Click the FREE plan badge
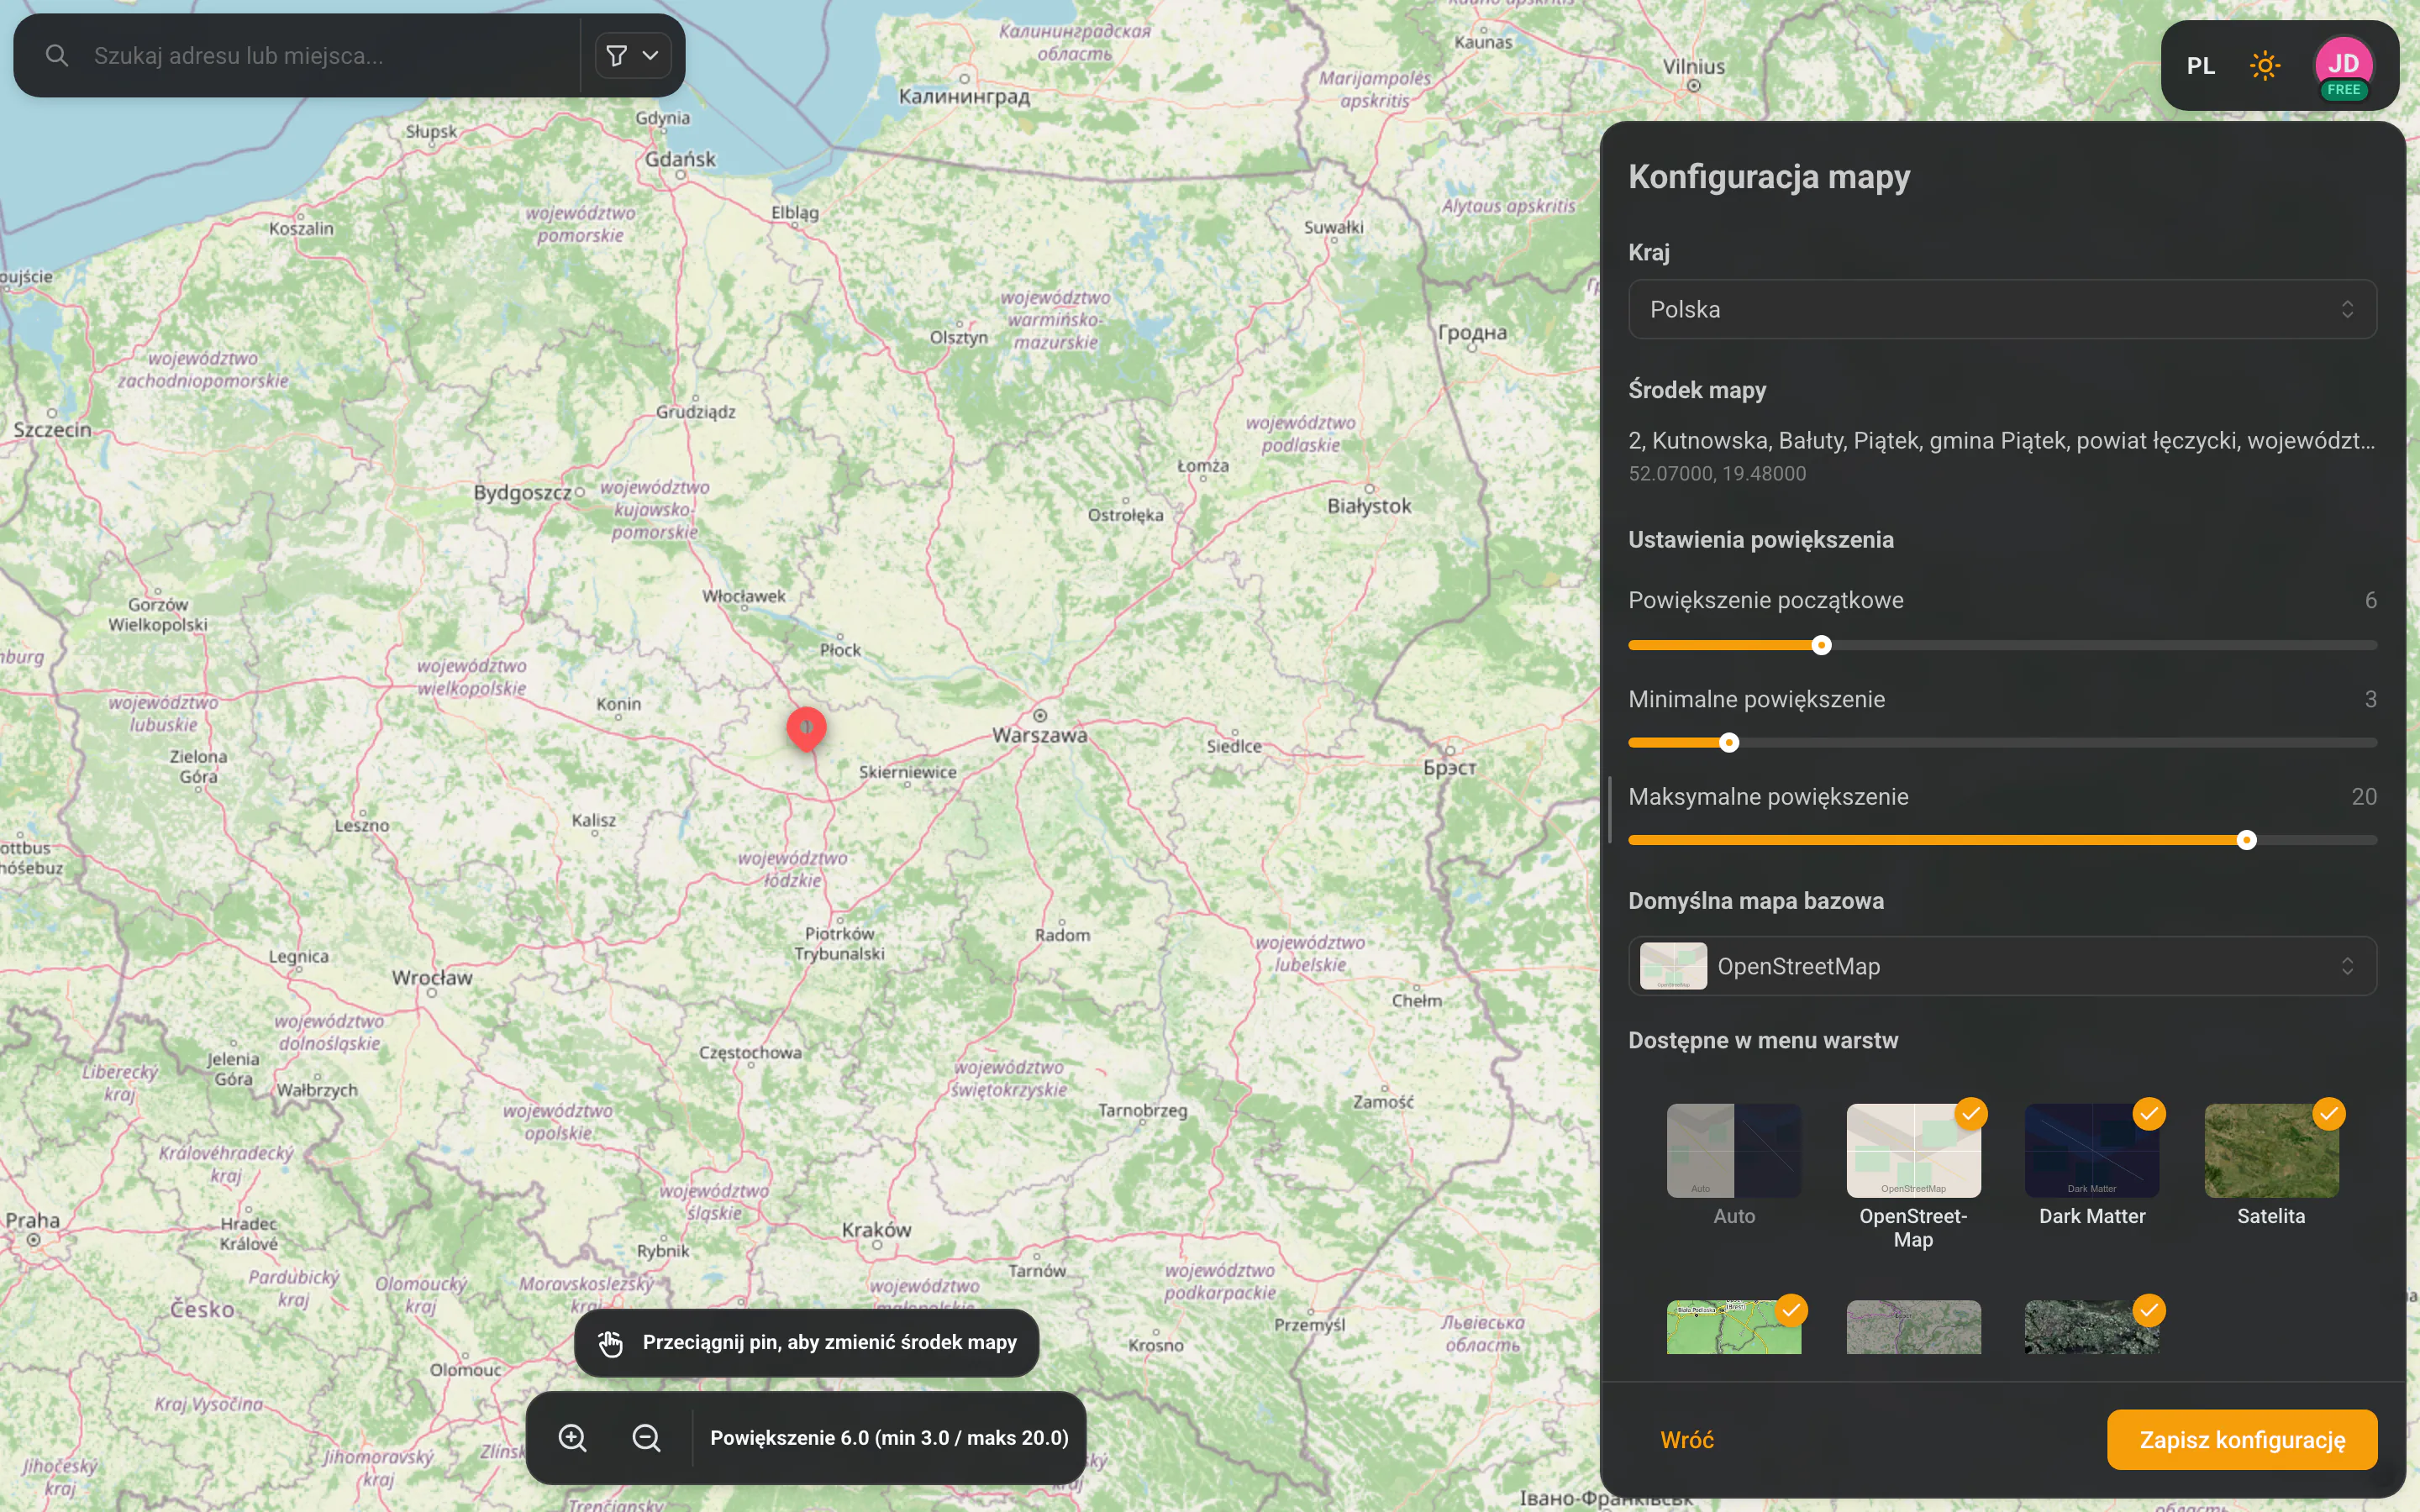 (2343, 90)
